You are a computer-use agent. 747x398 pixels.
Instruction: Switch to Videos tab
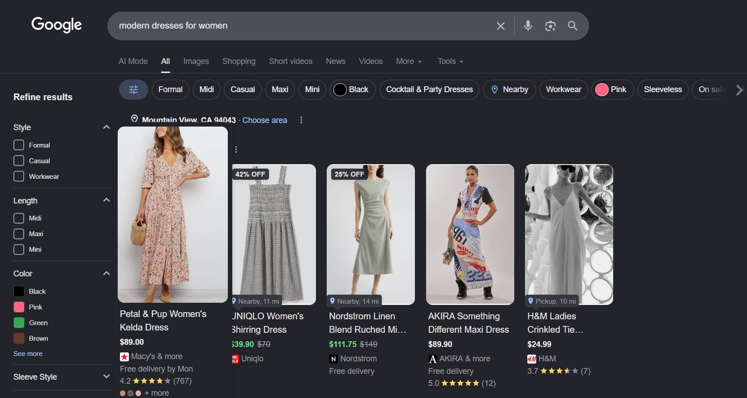(371, 61)
